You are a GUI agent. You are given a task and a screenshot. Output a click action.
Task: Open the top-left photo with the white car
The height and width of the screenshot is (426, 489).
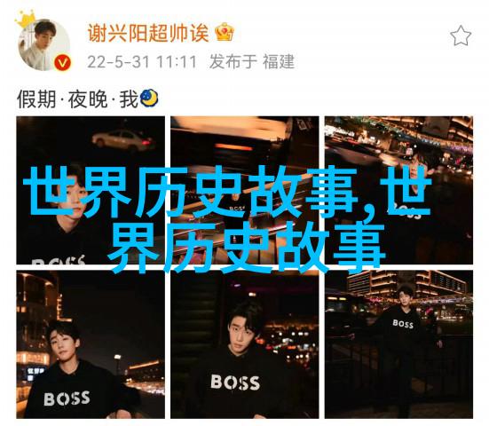click(x=91, y=190)
